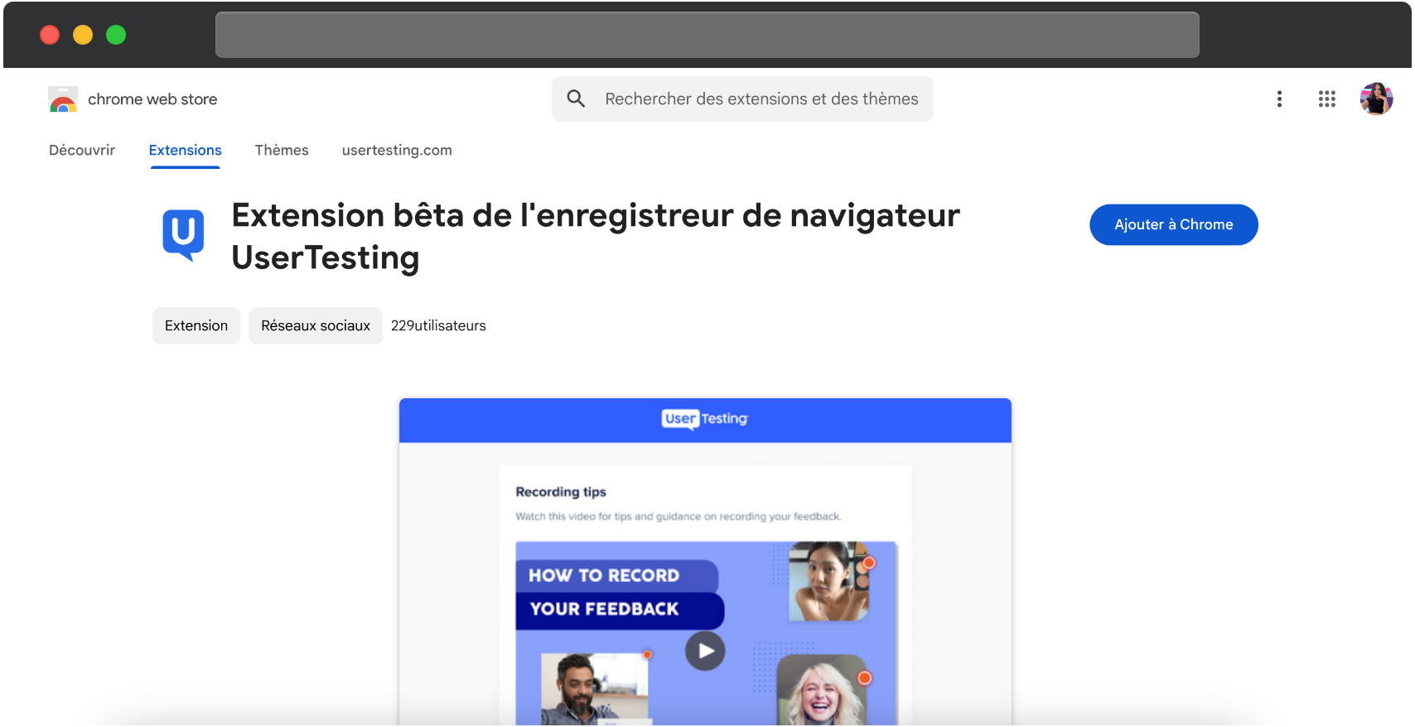Viewport: 1415px width, 727px height.
Task: Click the laughing blonde woman thumbnail
Action: (821, 691)
